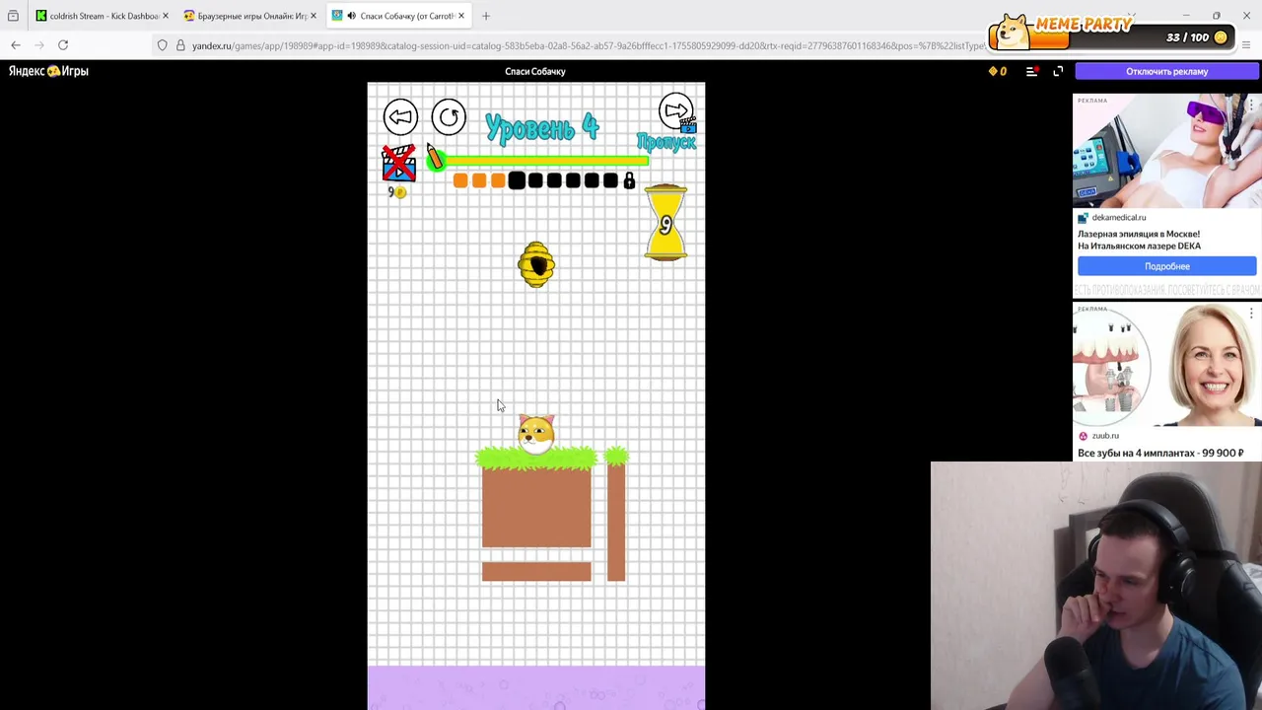Click Подробнее in the laser ad

click(x=1166, y=266)
